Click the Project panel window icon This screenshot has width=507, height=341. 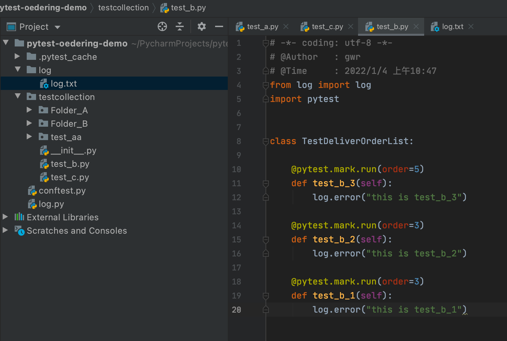[11, 27]
